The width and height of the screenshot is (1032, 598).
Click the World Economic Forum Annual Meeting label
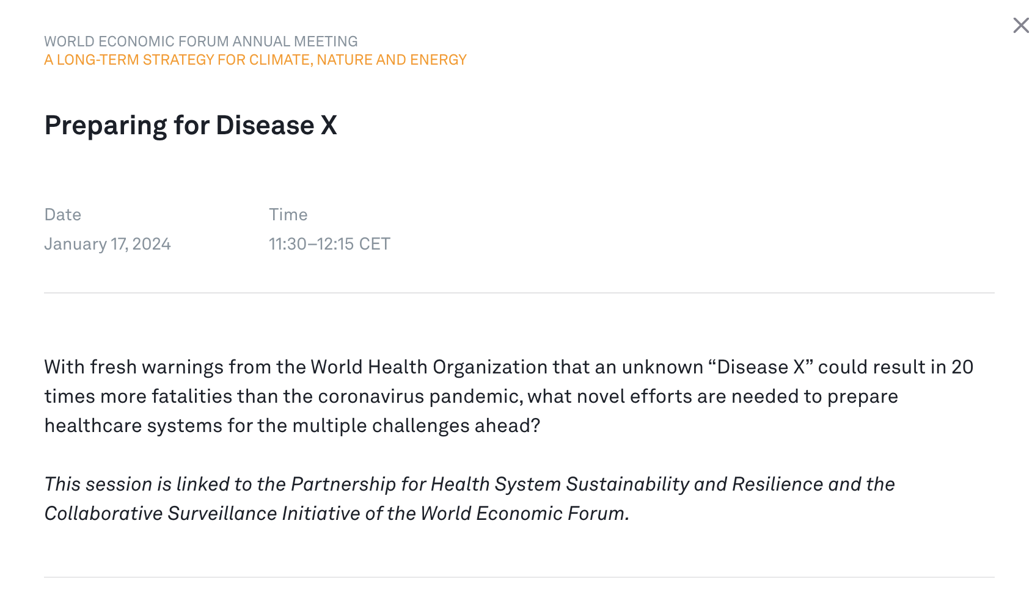tap(200, 41)
